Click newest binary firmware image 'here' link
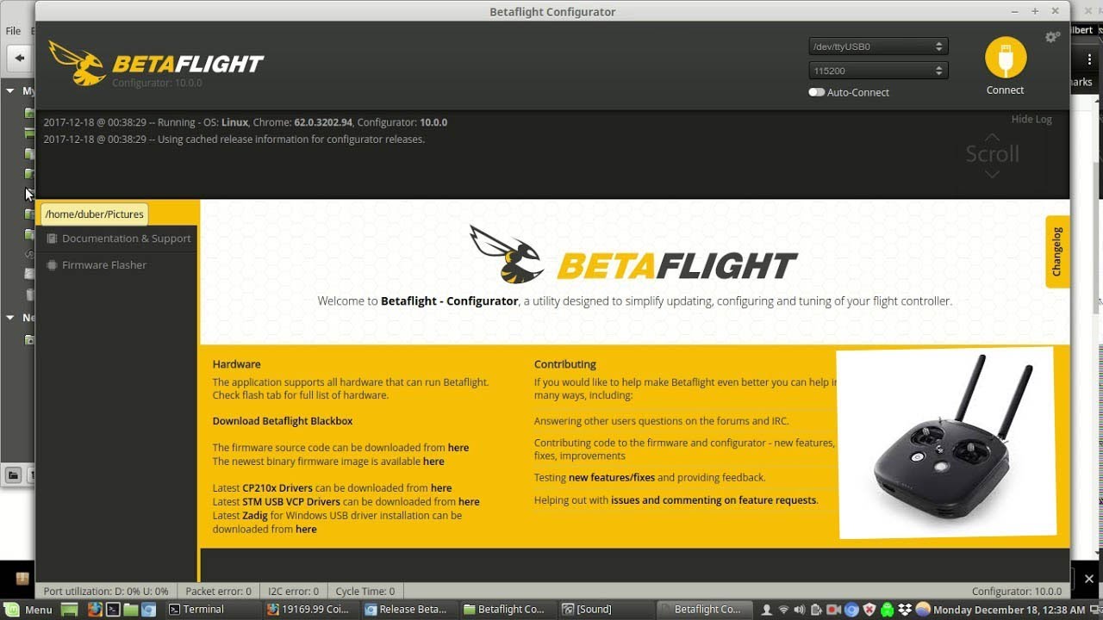The height and width of the screenshot is (620, 1103). coord(433,462)
